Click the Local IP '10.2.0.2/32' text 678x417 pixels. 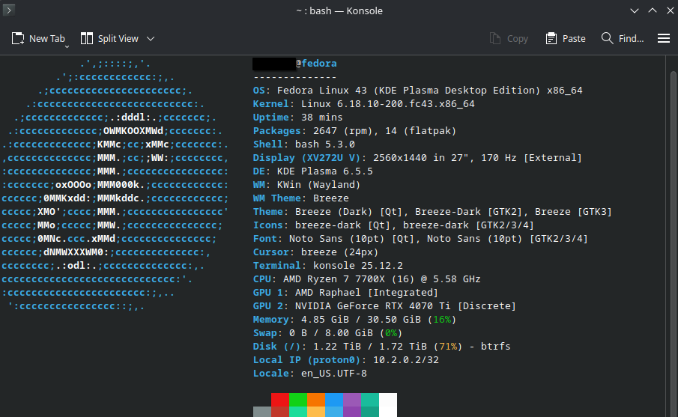pyautogui.click(x=405, y=360)
